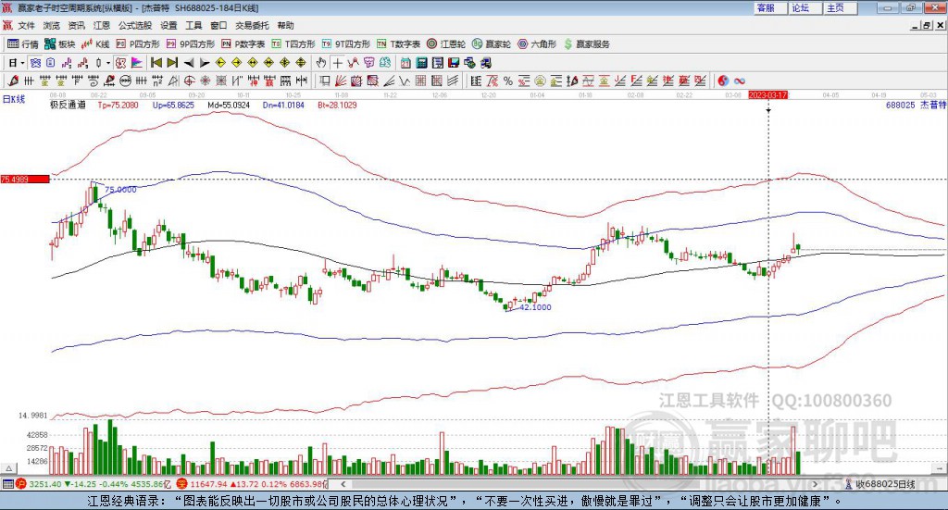Open the 帮助 menu

285,25
